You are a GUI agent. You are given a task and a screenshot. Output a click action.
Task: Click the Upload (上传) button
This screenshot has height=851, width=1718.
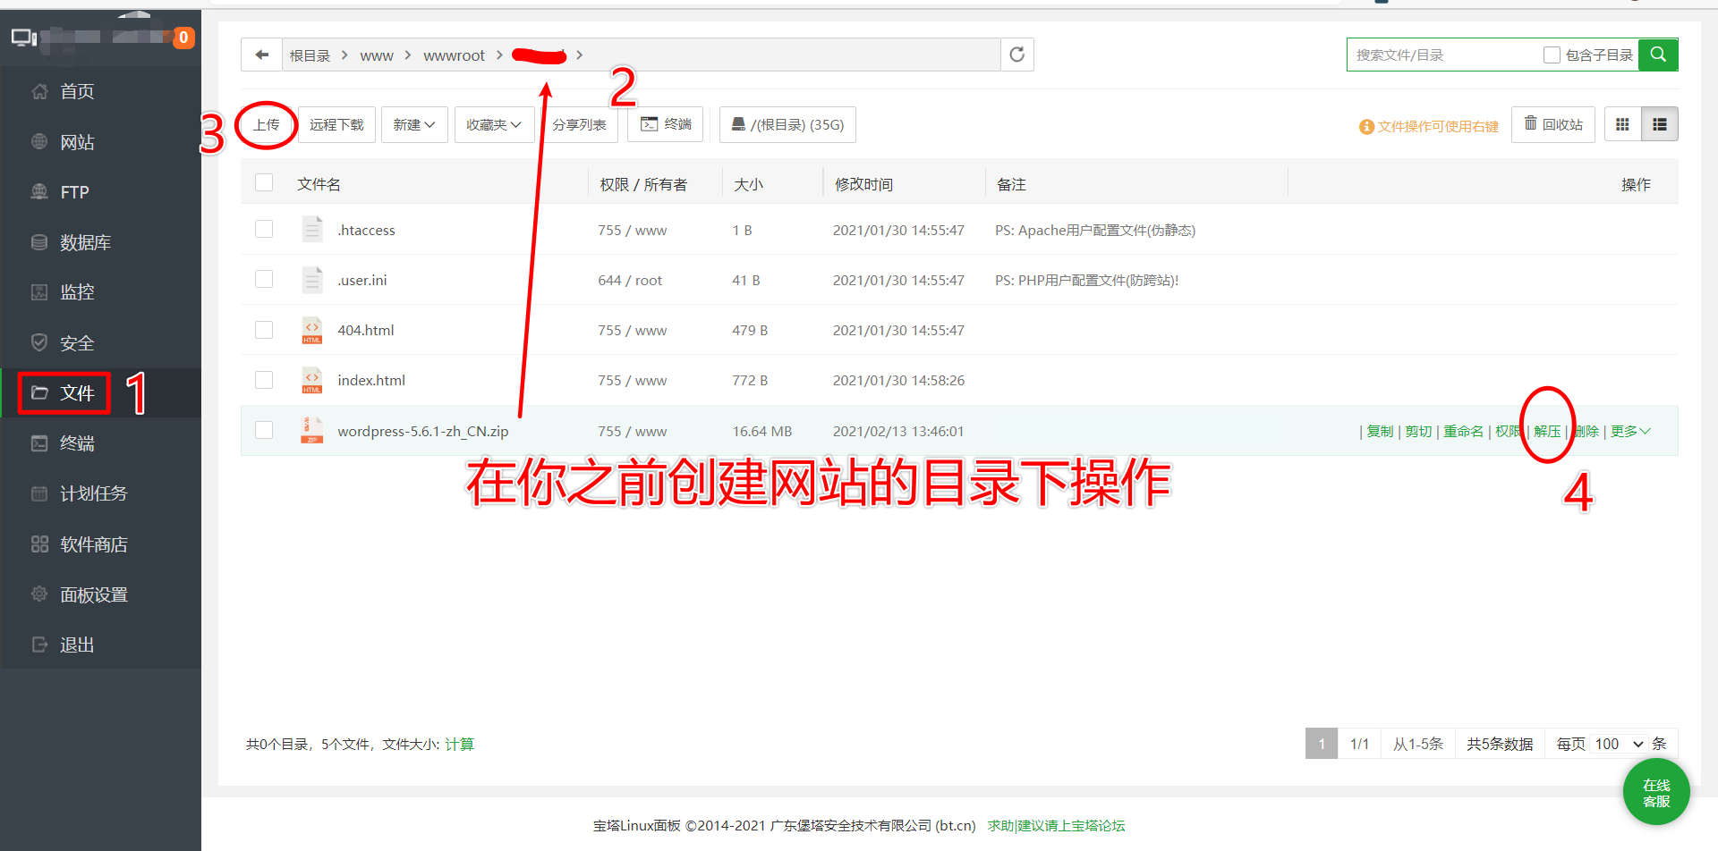pyautogui.click(x=267, y=125)
